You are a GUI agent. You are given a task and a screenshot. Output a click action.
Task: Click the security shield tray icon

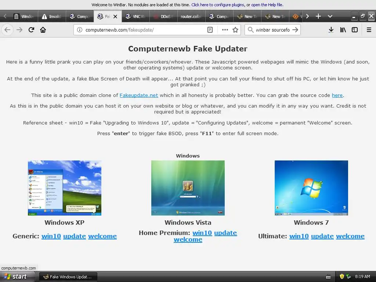click(342, 276)
